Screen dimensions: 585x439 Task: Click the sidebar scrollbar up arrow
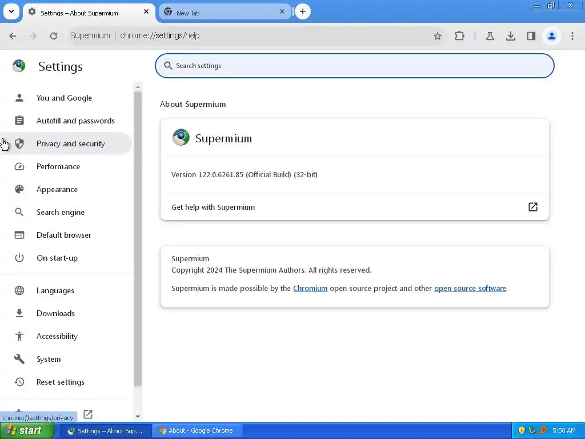138,87
